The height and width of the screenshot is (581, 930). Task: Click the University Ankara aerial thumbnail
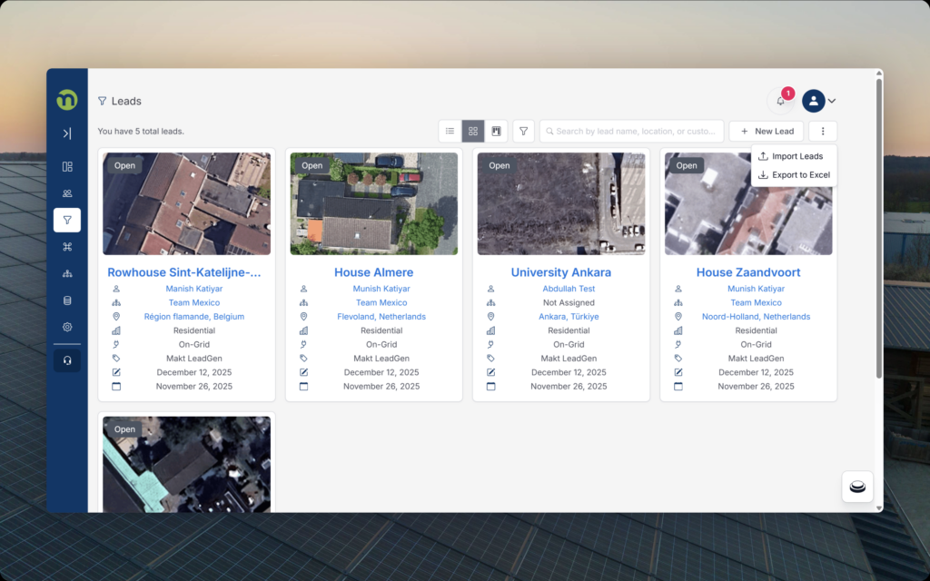pyautogui.click(x=561, y=203)
